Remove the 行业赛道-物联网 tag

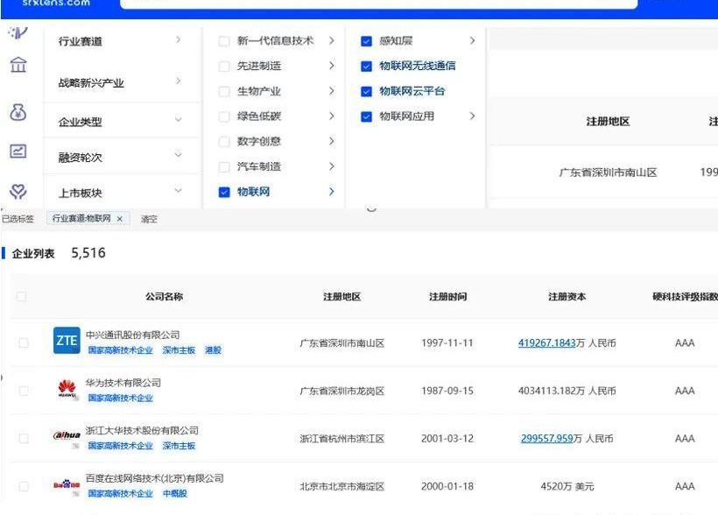click(x=119, y=219)
